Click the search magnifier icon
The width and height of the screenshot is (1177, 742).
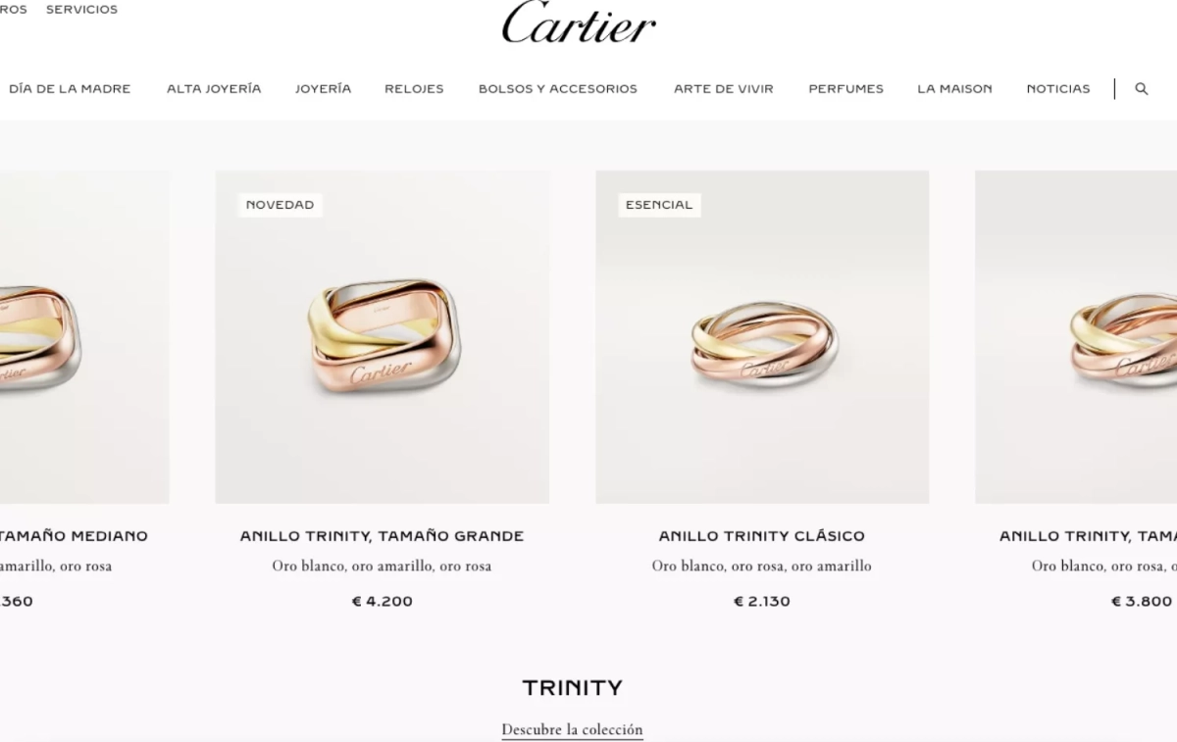pyautogui.click(x=1141, y=88)
